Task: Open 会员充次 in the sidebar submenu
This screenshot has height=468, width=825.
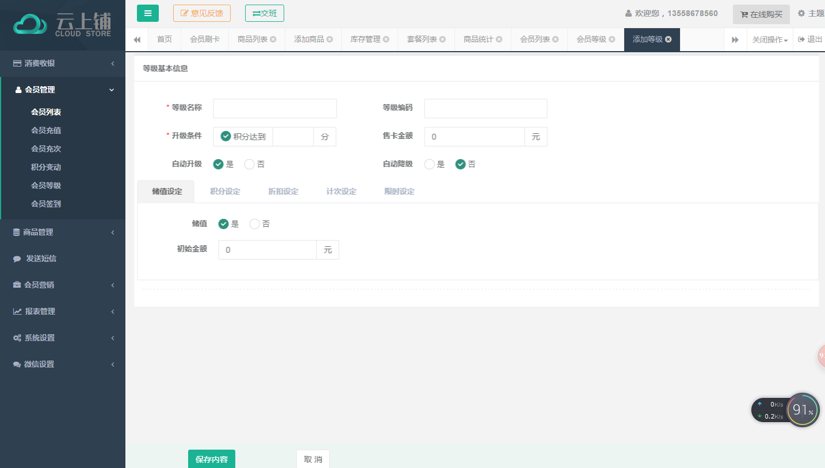Action: pyautogui.click(x=46, y=149)
